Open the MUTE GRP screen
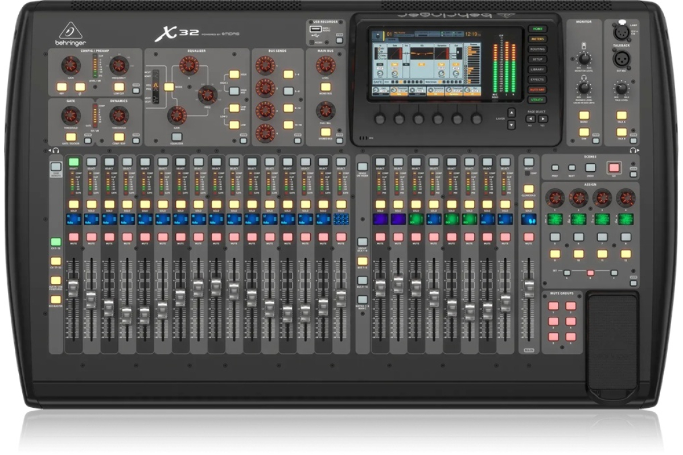 pos(537,90)
